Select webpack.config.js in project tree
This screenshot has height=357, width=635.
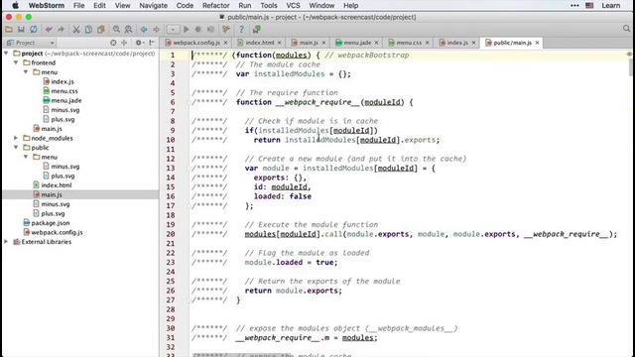[x=57, y=232]
